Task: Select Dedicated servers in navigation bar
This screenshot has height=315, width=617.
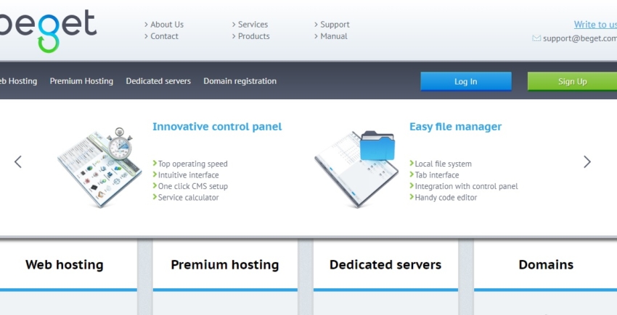Action: (158, 81)
